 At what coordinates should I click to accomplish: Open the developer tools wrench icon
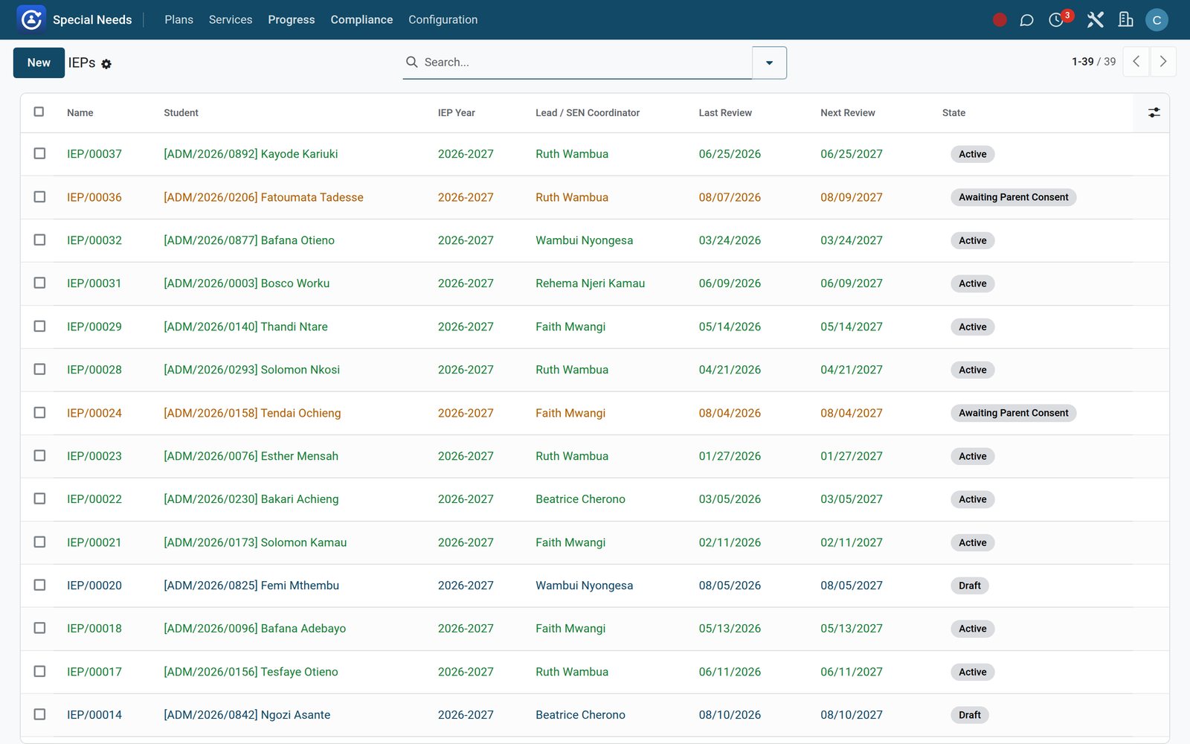coord(1095,20)
